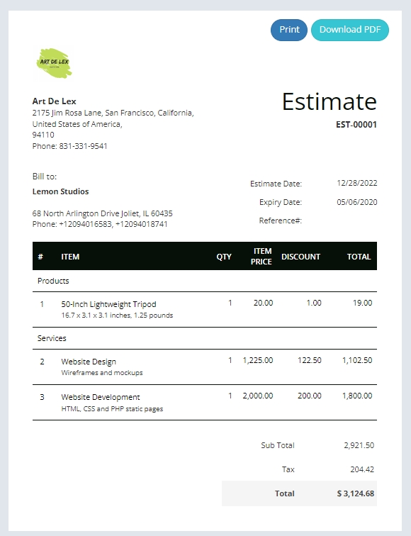Click the Art De Lex logo

click(x=54, y=63)
